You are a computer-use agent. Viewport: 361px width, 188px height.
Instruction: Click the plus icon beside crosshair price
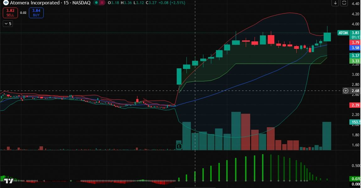point(346,91)
